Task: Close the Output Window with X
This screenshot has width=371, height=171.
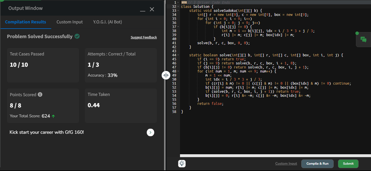Action: coord(151,9)
